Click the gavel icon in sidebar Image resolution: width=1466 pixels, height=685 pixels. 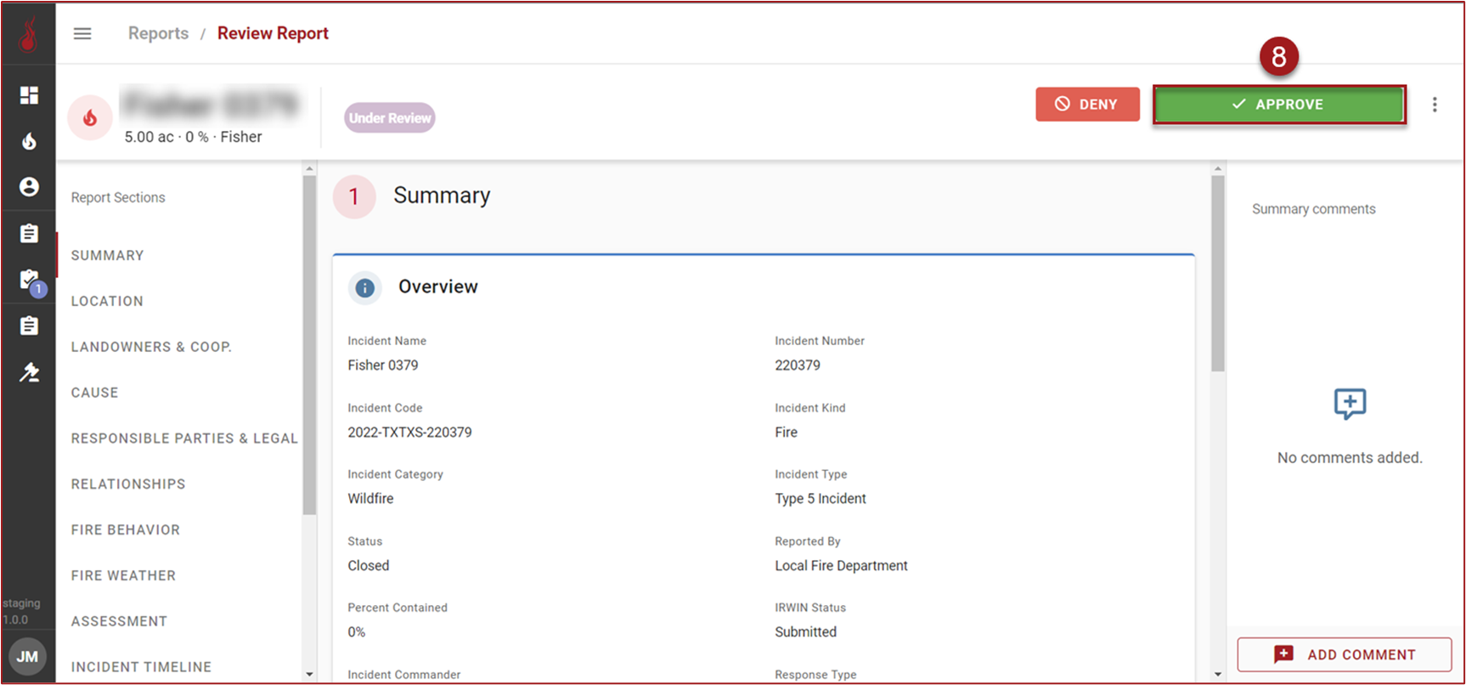coord(29,372)
